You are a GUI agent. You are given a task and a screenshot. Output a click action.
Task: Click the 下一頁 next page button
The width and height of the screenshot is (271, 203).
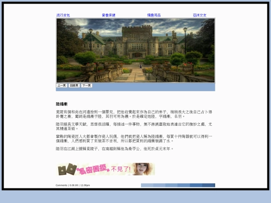pos(87,85)
